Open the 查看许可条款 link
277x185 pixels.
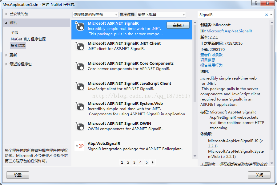211,55
